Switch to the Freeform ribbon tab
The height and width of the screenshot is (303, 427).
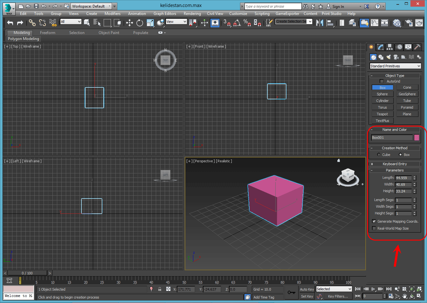pos(48,33)
